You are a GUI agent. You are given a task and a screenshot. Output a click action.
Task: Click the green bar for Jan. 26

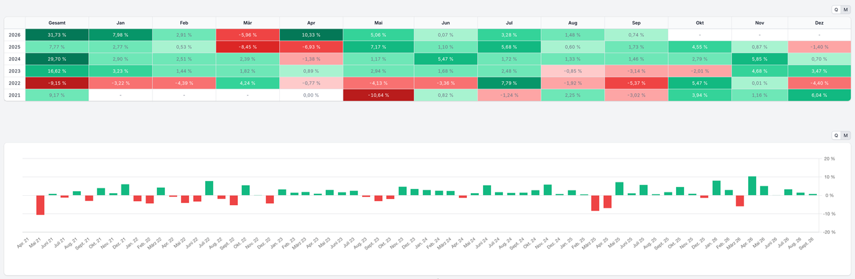(716, 188)
